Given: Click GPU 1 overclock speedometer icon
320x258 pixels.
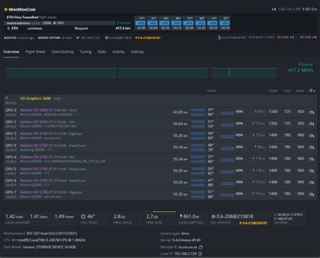Looking at the screenshot, I should [311, 124].
